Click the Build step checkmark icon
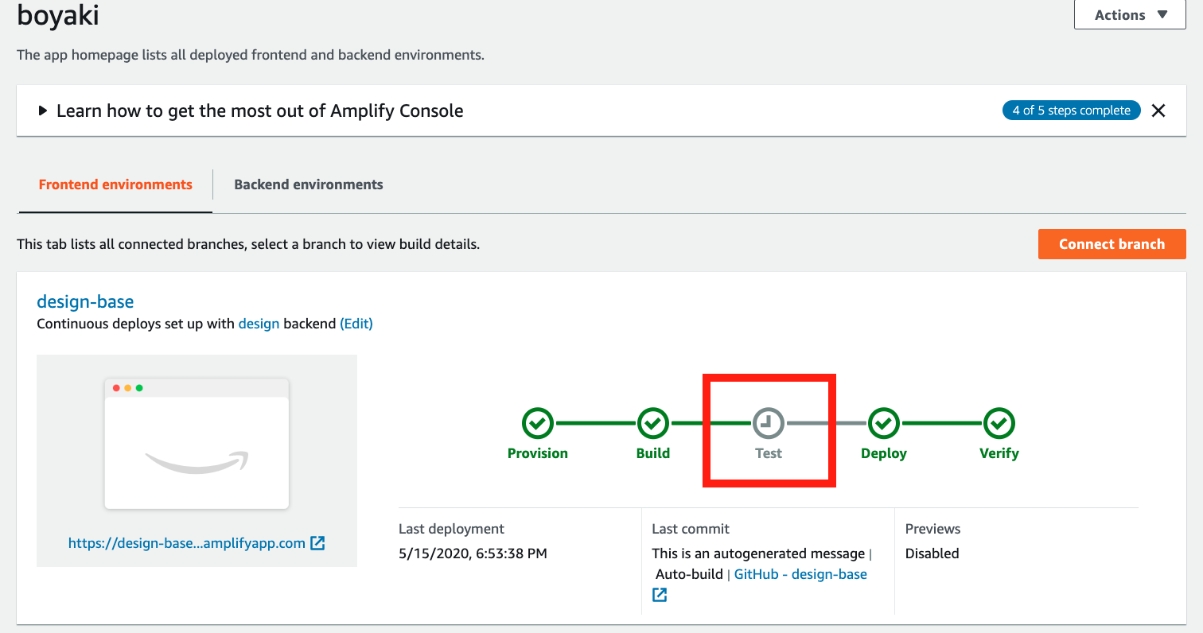1203x633 pixels. point(653,423)
